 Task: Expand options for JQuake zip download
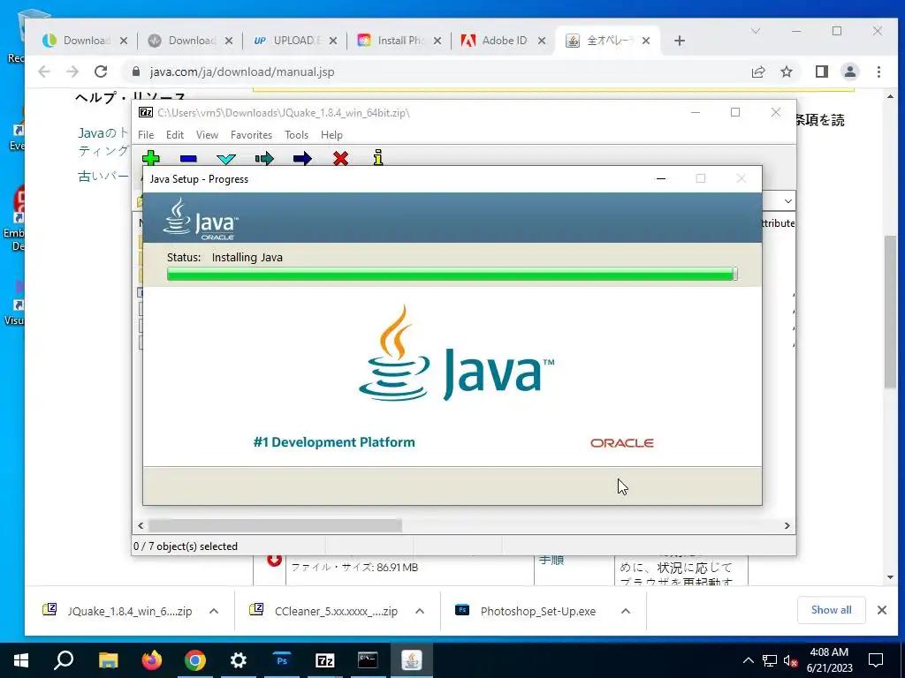(x=214, y=611)
